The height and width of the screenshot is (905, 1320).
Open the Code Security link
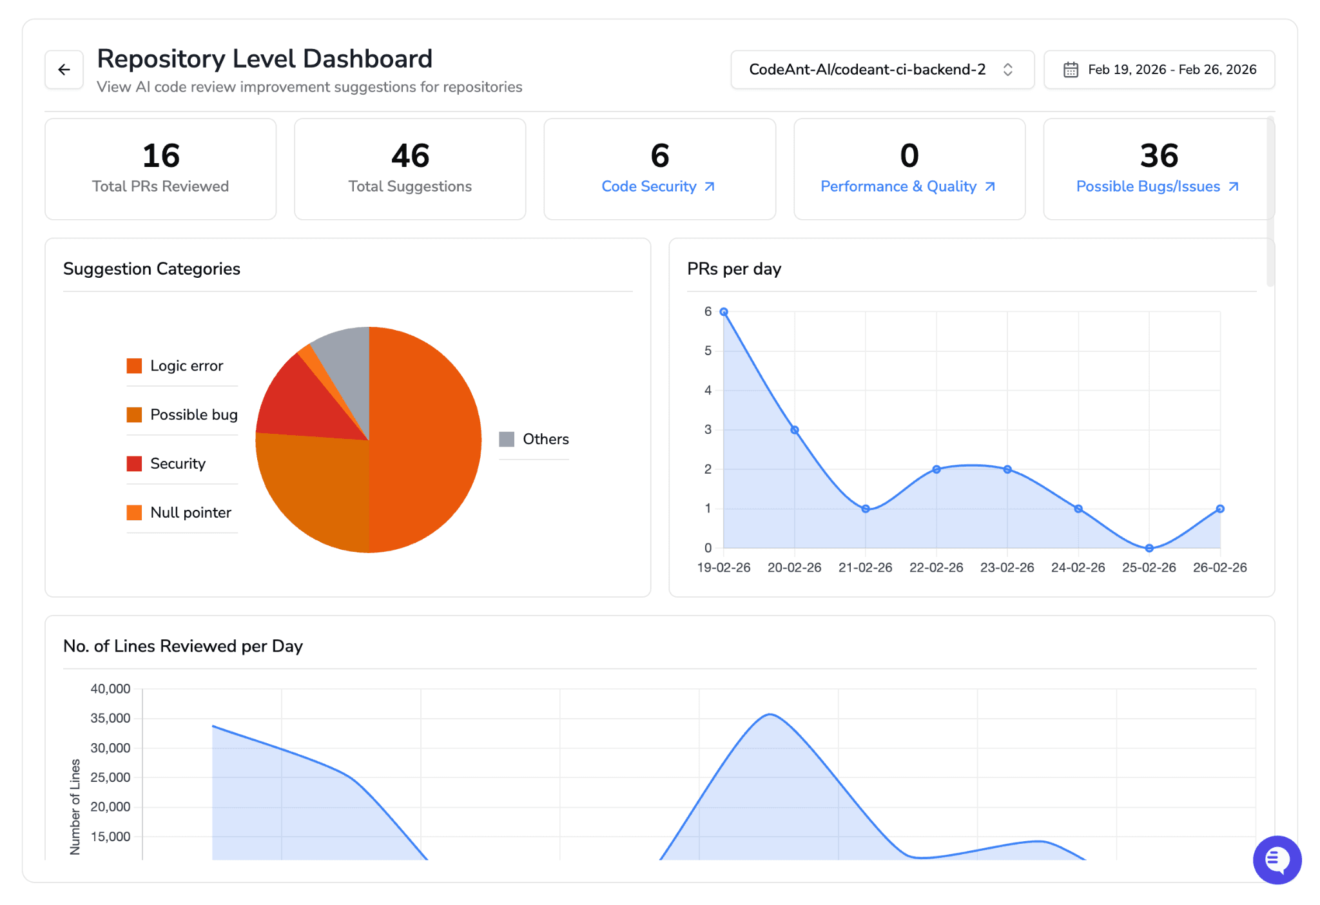648,187
